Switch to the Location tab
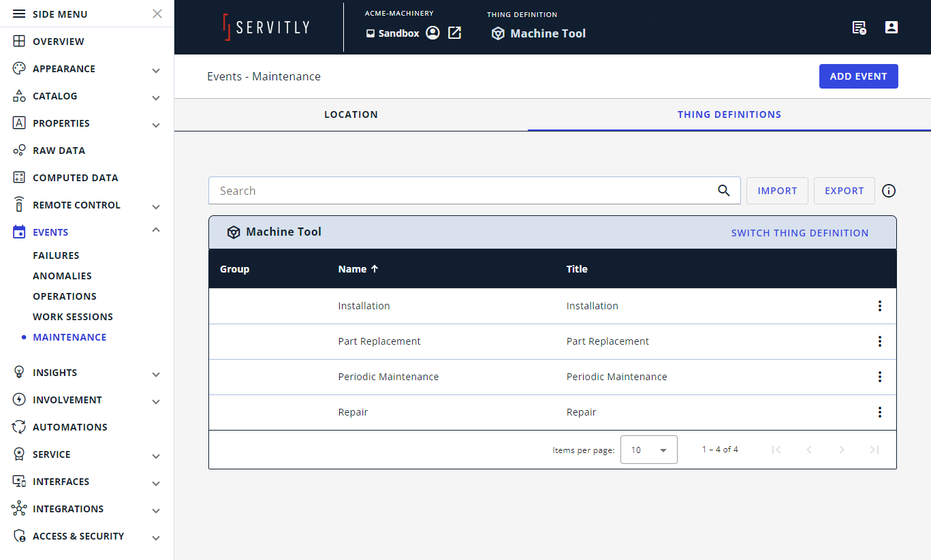The image size is (931, 560). click(351, 114)
